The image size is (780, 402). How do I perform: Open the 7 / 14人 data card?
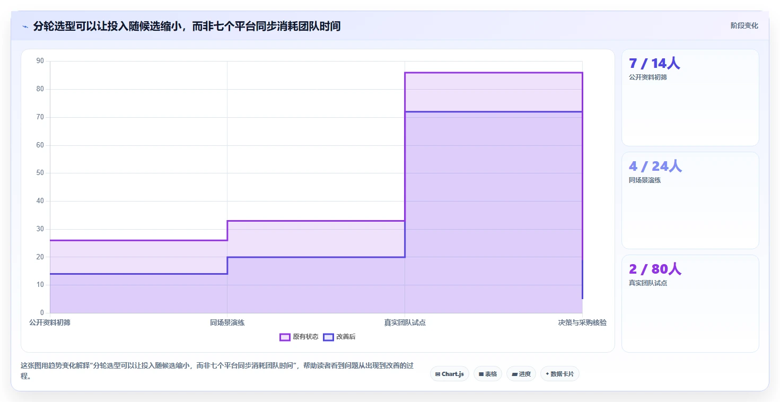[690, 98]
